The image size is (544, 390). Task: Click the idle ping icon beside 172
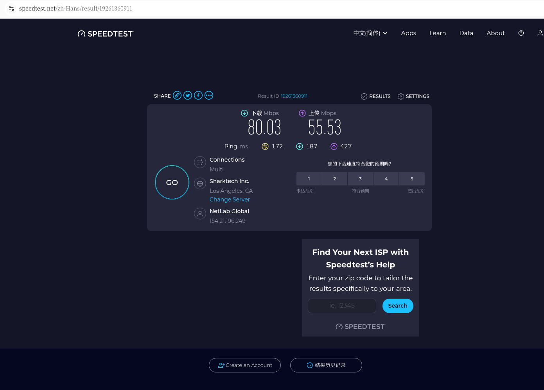[x=265, y=146]
